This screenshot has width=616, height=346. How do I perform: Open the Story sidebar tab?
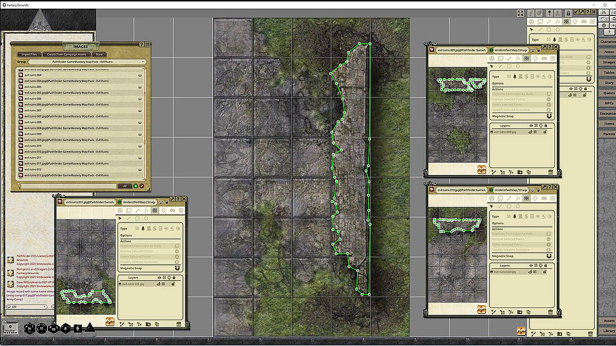609,83
